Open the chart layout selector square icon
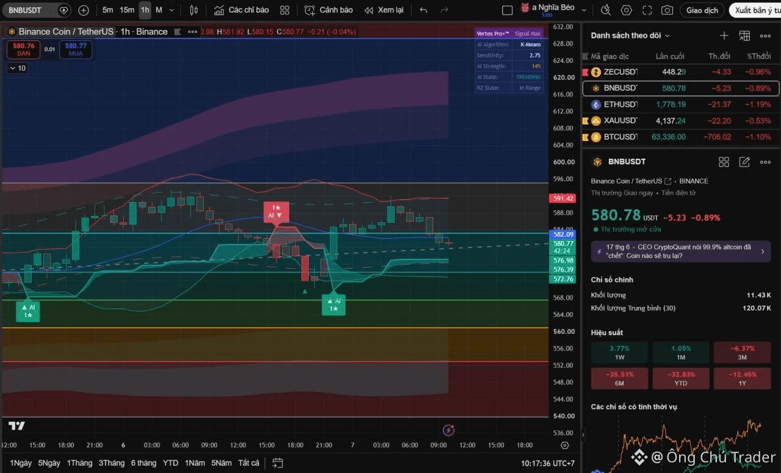The image size is (781, 473). (x=507, y=10)
